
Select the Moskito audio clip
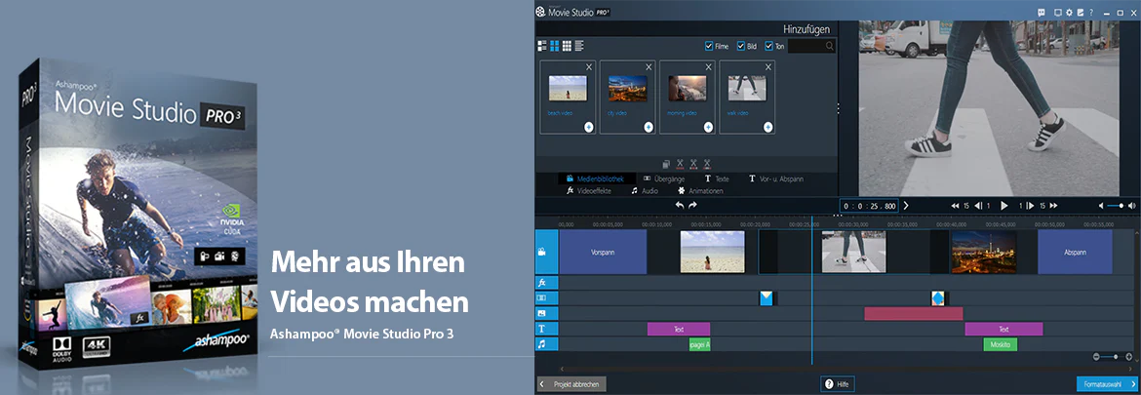pos(1000,344)
